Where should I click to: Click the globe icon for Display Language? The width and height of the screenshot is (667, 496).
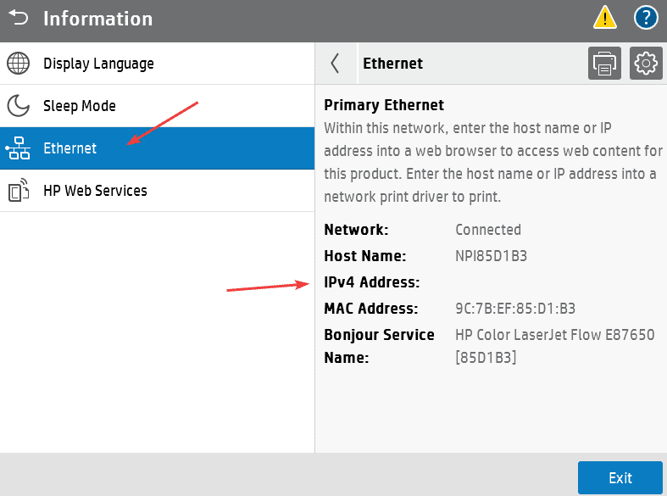[x=19, y=64]
